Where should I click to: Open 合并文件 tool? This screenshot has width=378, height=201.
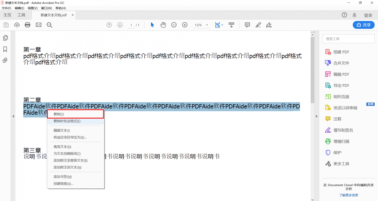(337, 63)
